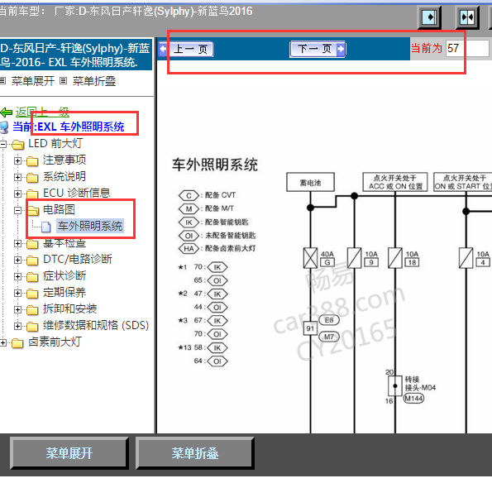Expand the ECU 诊断信息 folder
Viewport: 492px width, 483px height.
pyautogui.click(x=17, y=194)
